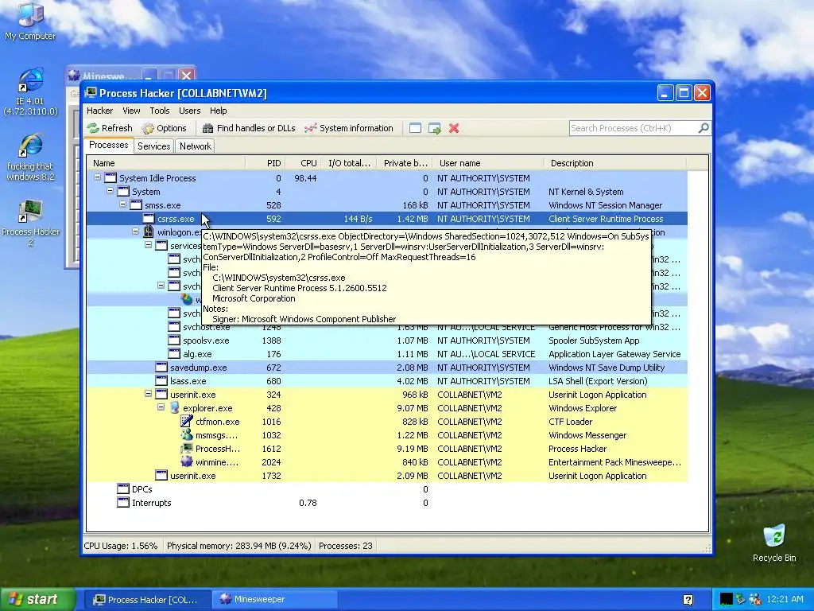This screenshot has height=611, width=814.
Task: Click the LSA Shell (Export Version) text
Action: click(598, 381)
